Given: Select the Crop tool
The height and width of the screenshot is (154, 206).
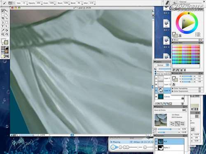Looking at the screenshot, I should (x=3, y=18).
